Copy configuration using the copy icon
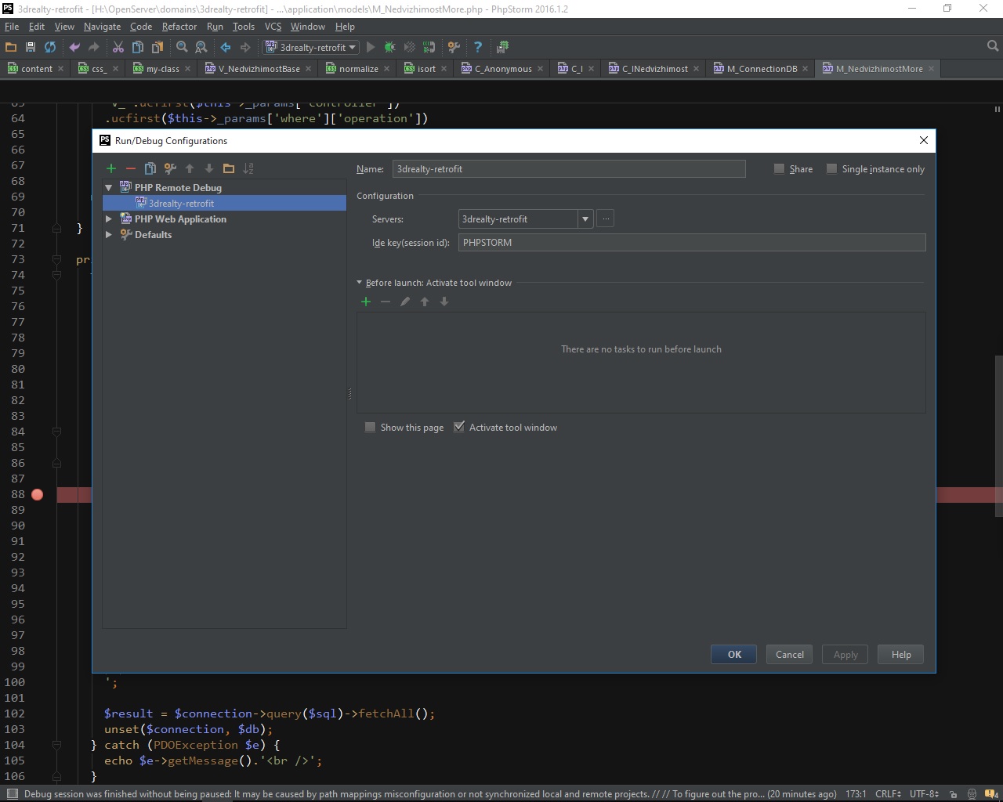This screenshot has height=802, width=1003. click(x=150, y=168)
